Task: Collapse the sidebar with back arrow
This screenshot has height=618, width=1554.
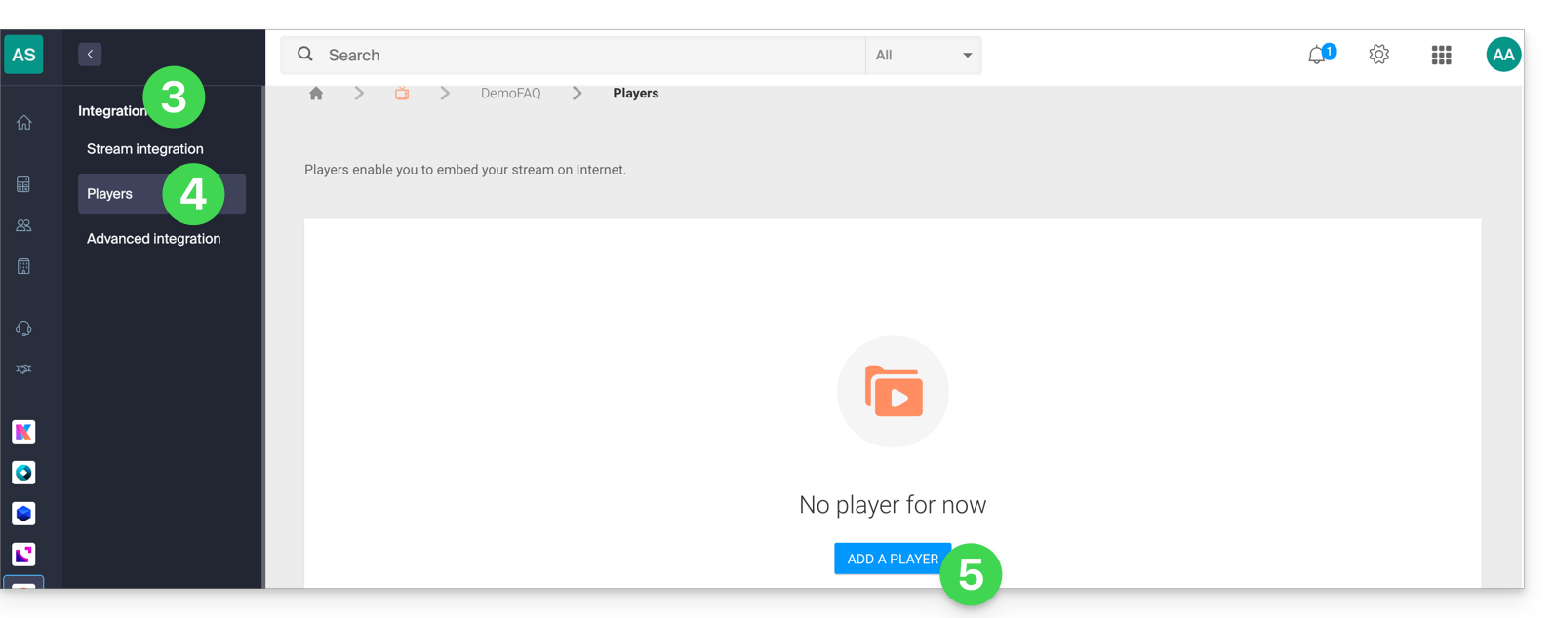Action: (90, 55)
